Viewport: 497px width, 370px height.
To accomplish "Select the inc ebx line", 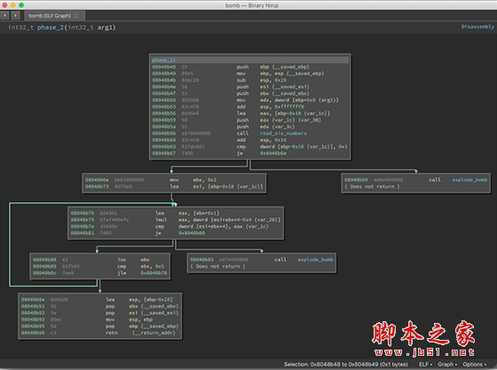I will pos(99,259).
